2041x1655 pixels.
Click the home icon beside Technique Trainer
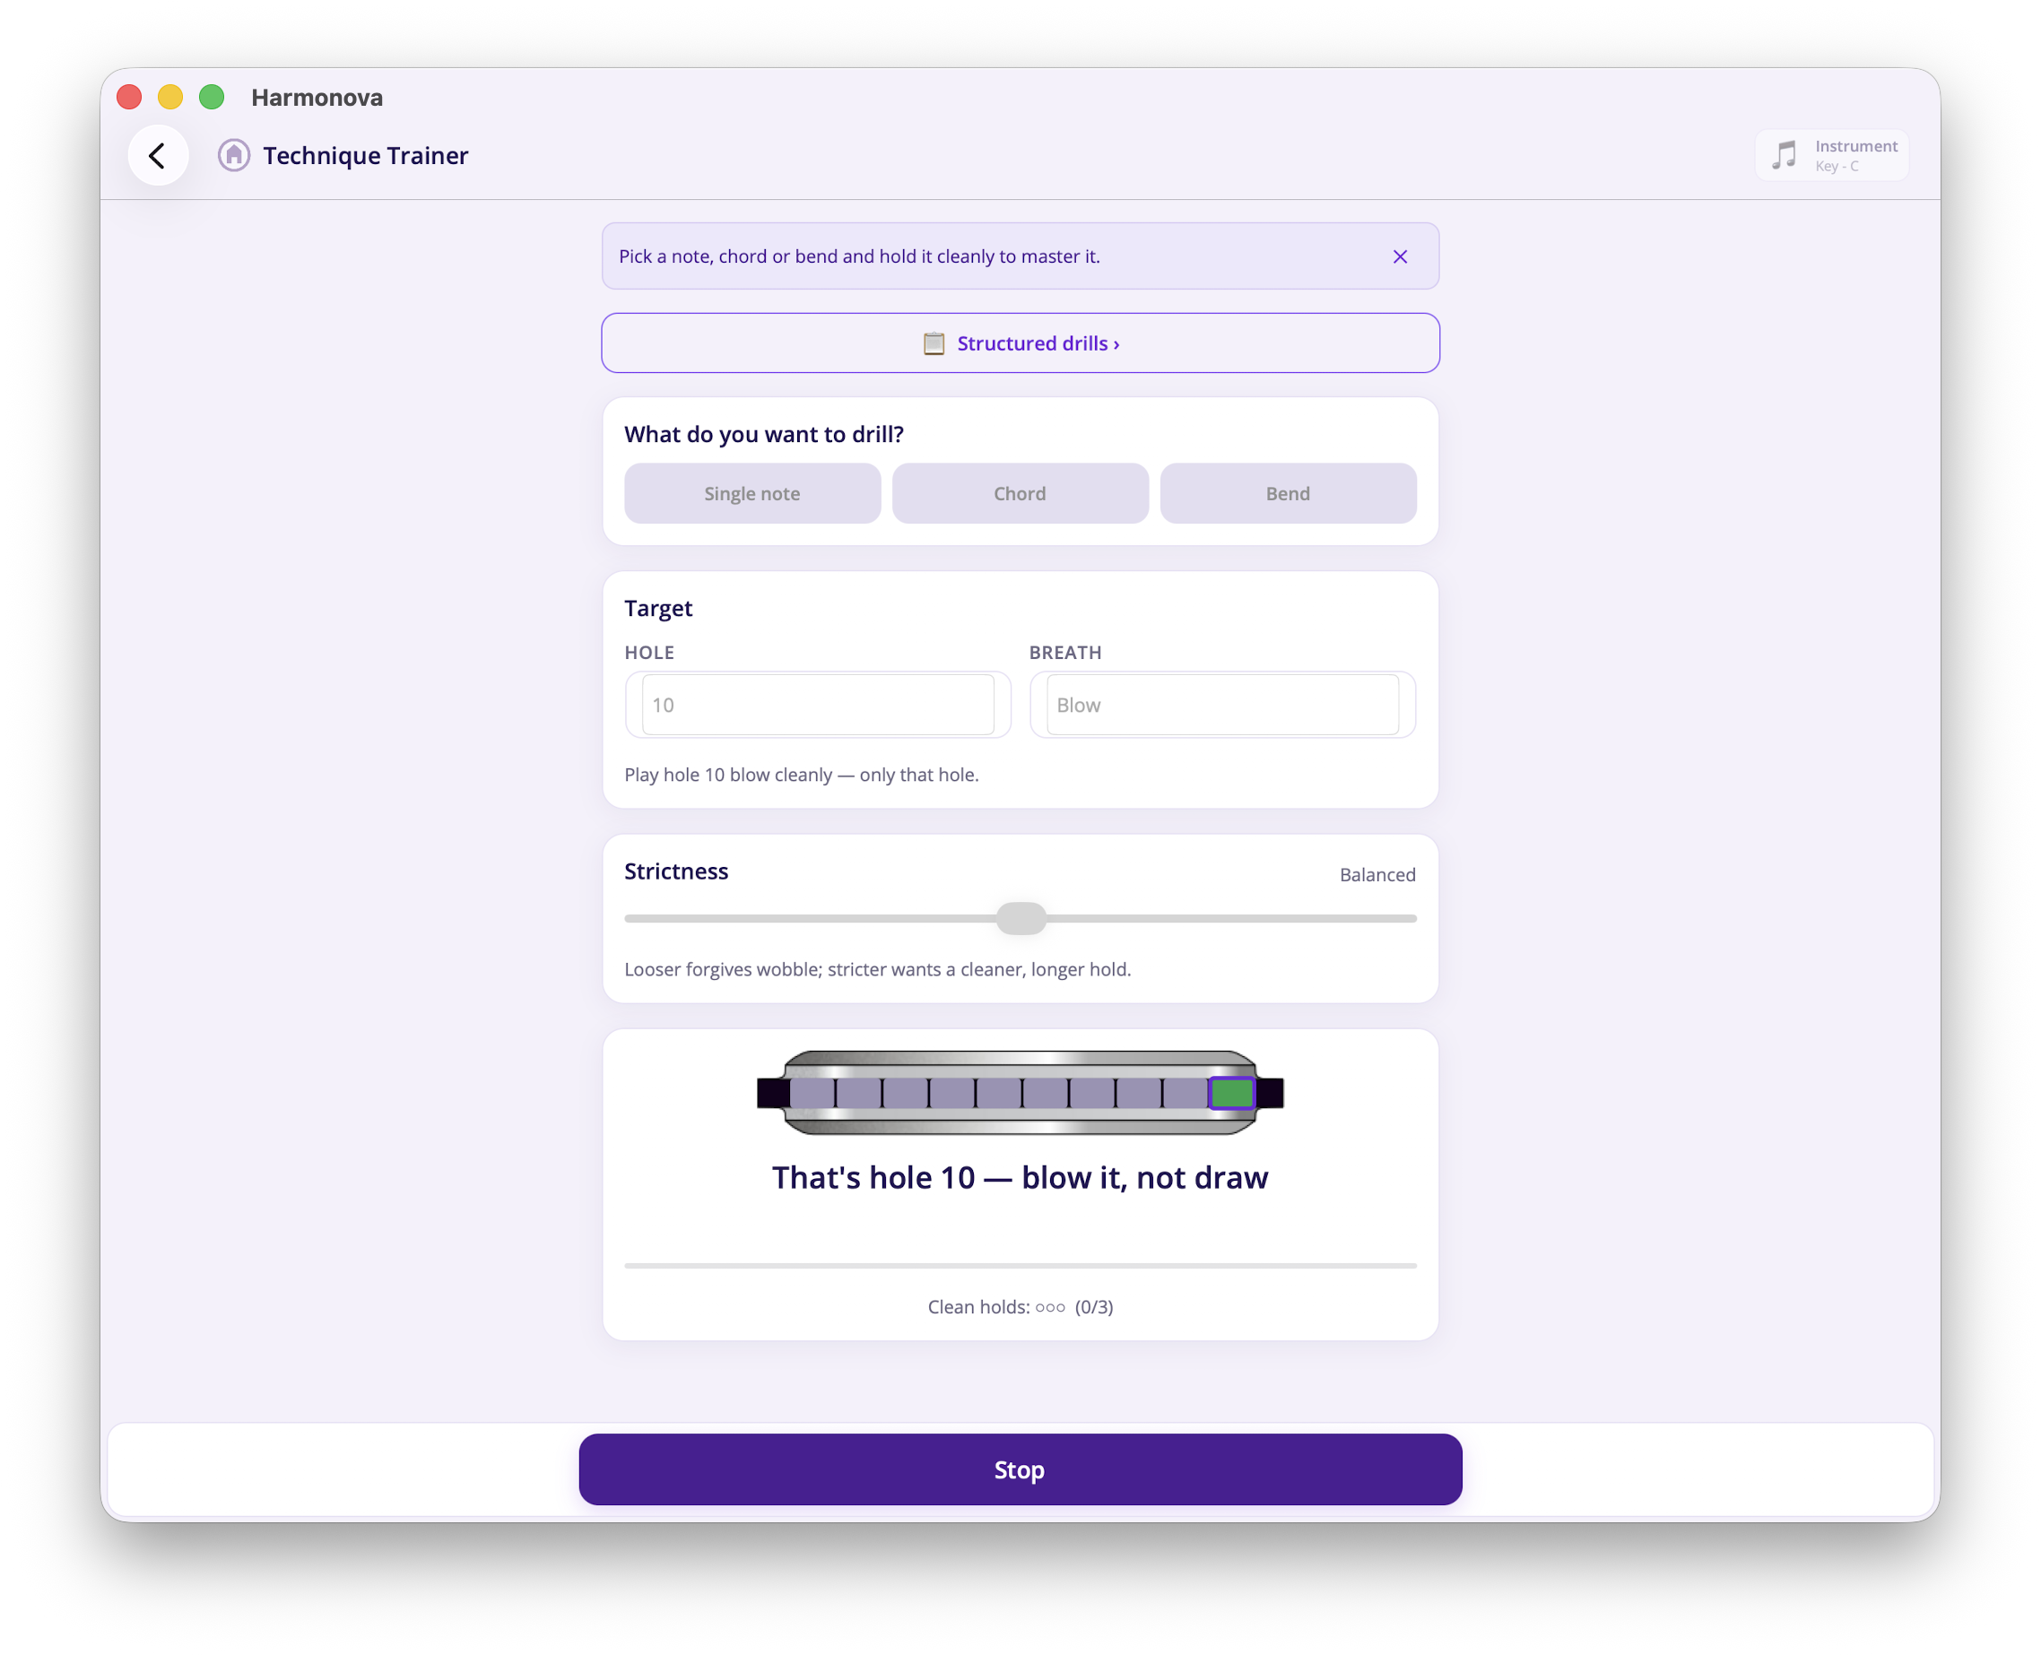click(234, 155)
